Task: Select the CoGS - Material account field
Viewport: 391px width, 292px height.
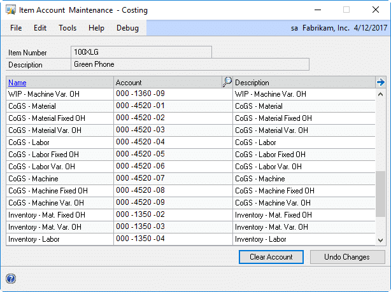Action: [x=172, y=106]
